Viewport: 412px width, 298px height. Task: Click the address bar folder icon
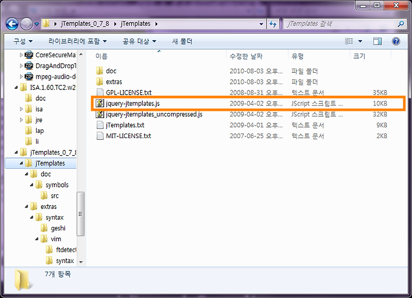click(x=46, y=23)
